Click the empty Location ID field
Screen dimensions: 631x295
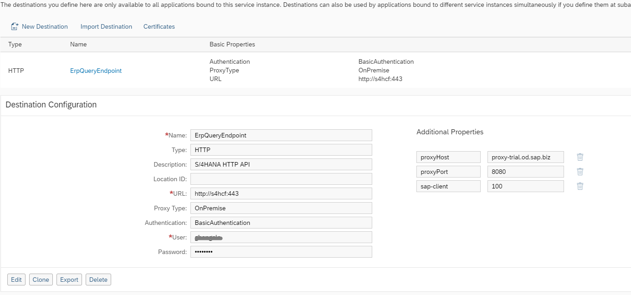pyautogui.click(x=281, y=179)
